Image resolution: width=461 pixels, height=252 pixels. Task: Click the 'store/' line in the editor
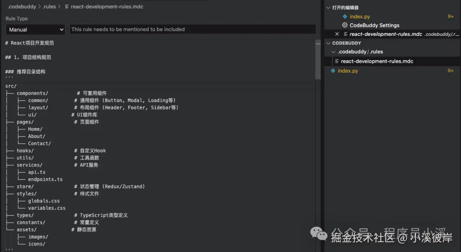tap(25, 187)
